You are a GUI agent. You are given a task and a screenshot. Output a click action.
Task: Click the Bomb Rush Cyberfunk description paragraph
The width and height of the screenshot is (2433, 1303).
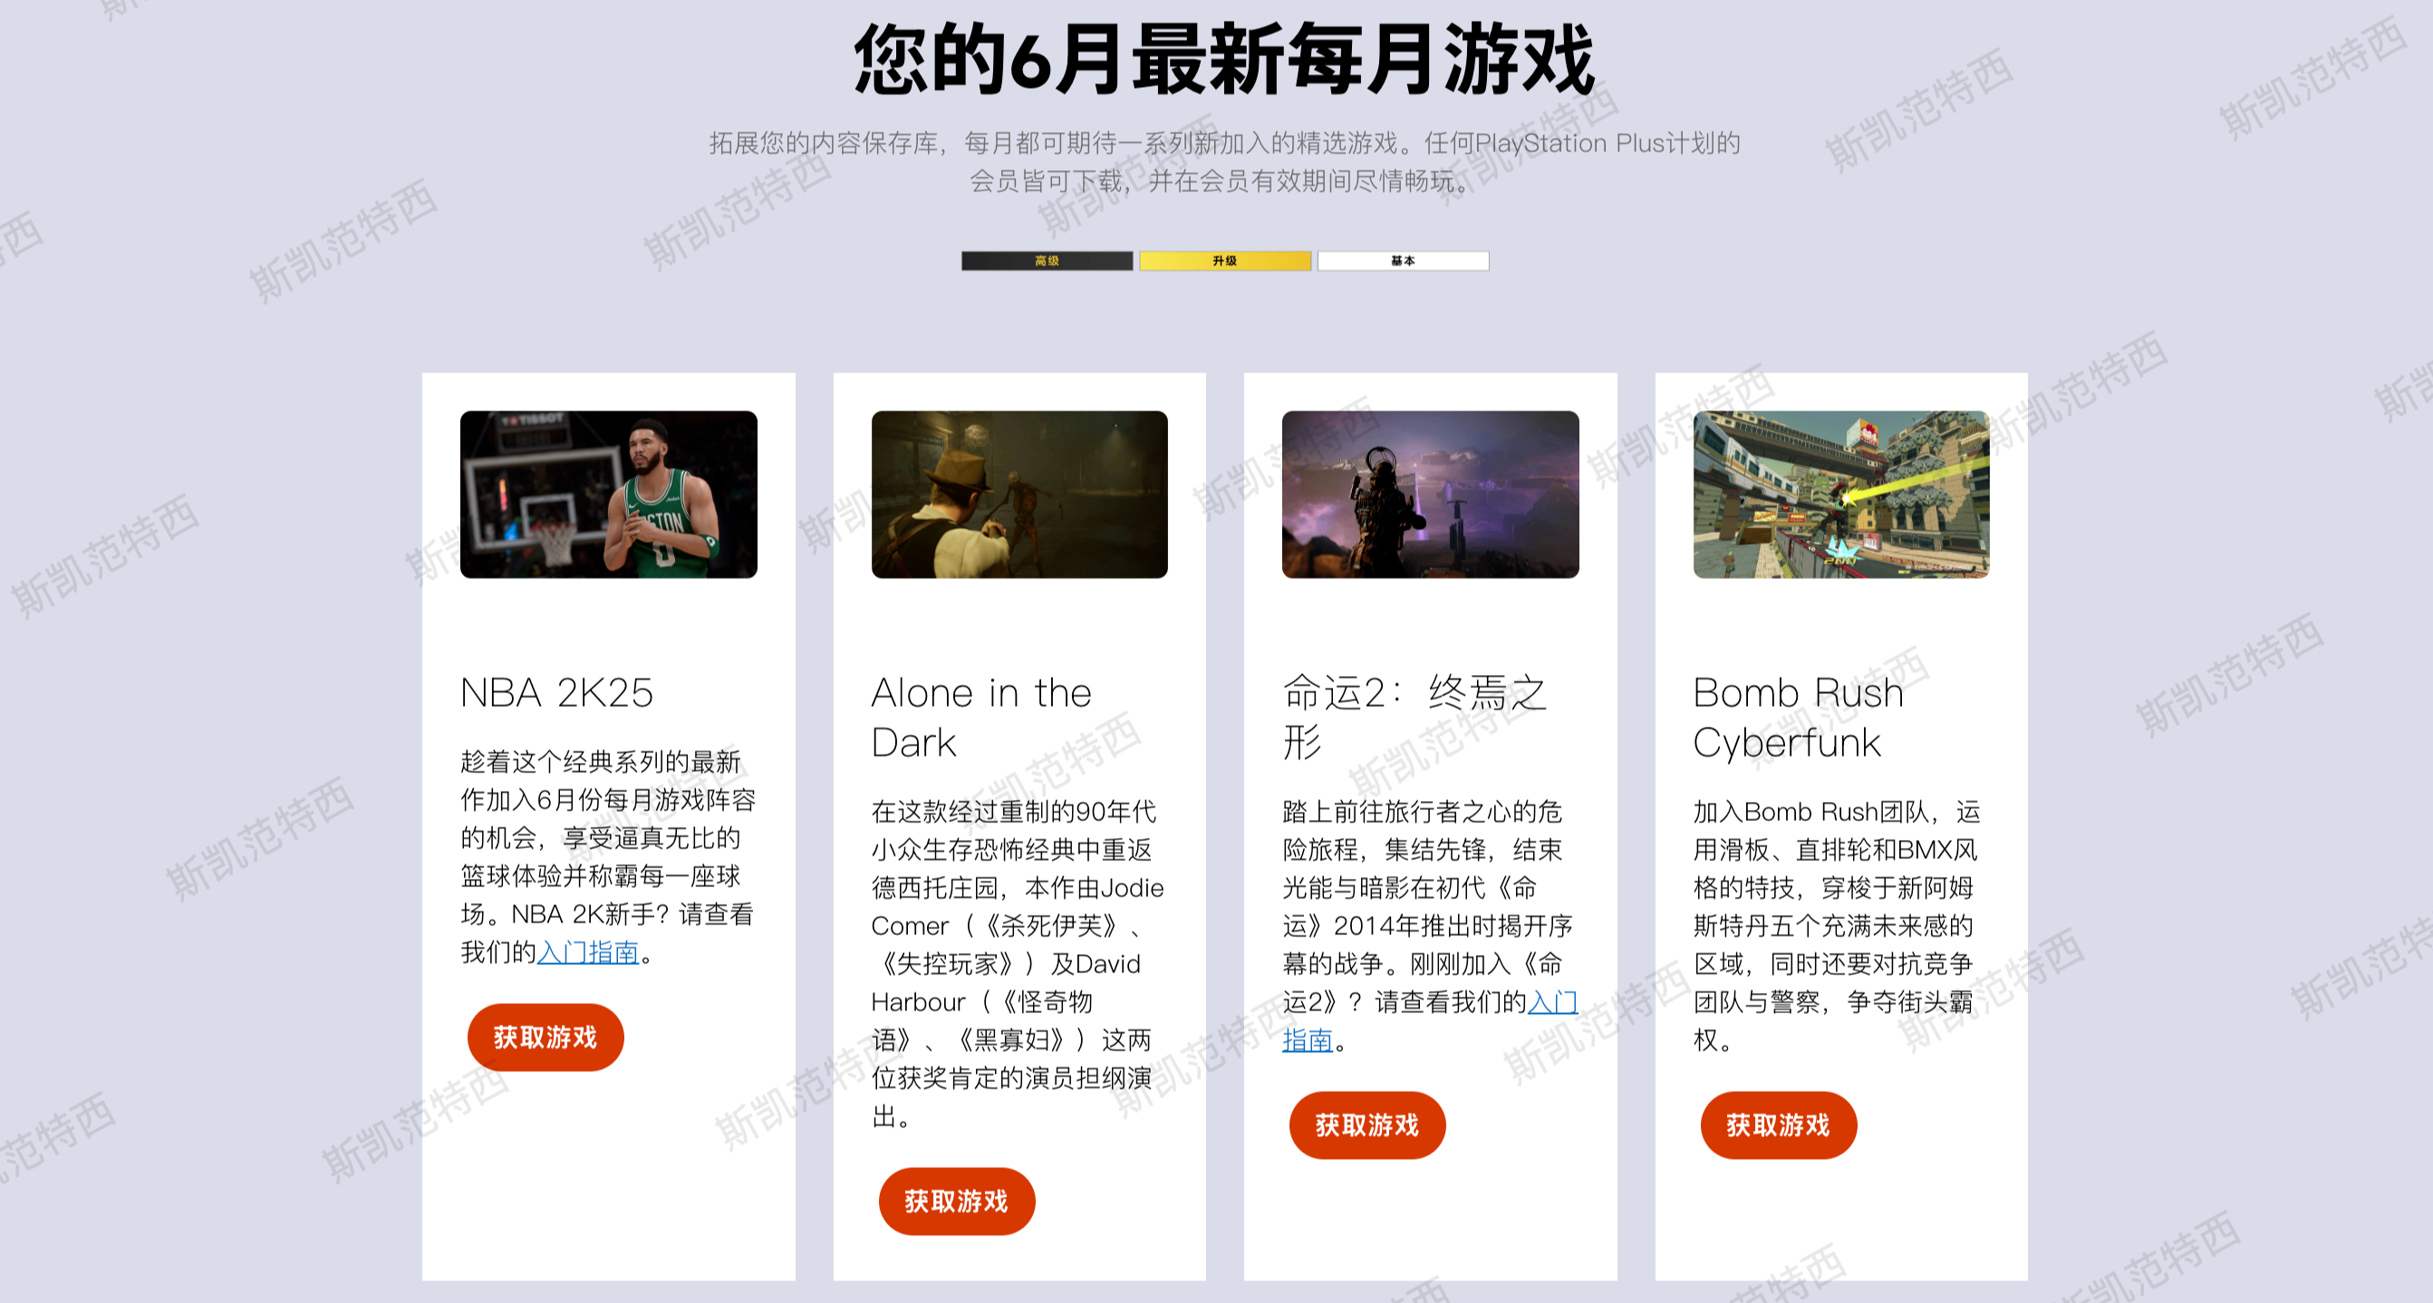coord(1837,925)
